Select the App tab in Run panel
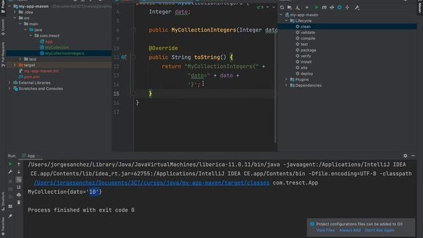Image resolution: width=423 pixels, height=238 pixels. (31, 156)
